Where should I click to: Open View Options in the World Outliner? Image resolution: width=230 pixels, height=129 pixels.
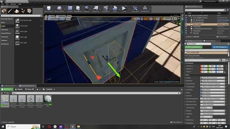pos(222,37)
